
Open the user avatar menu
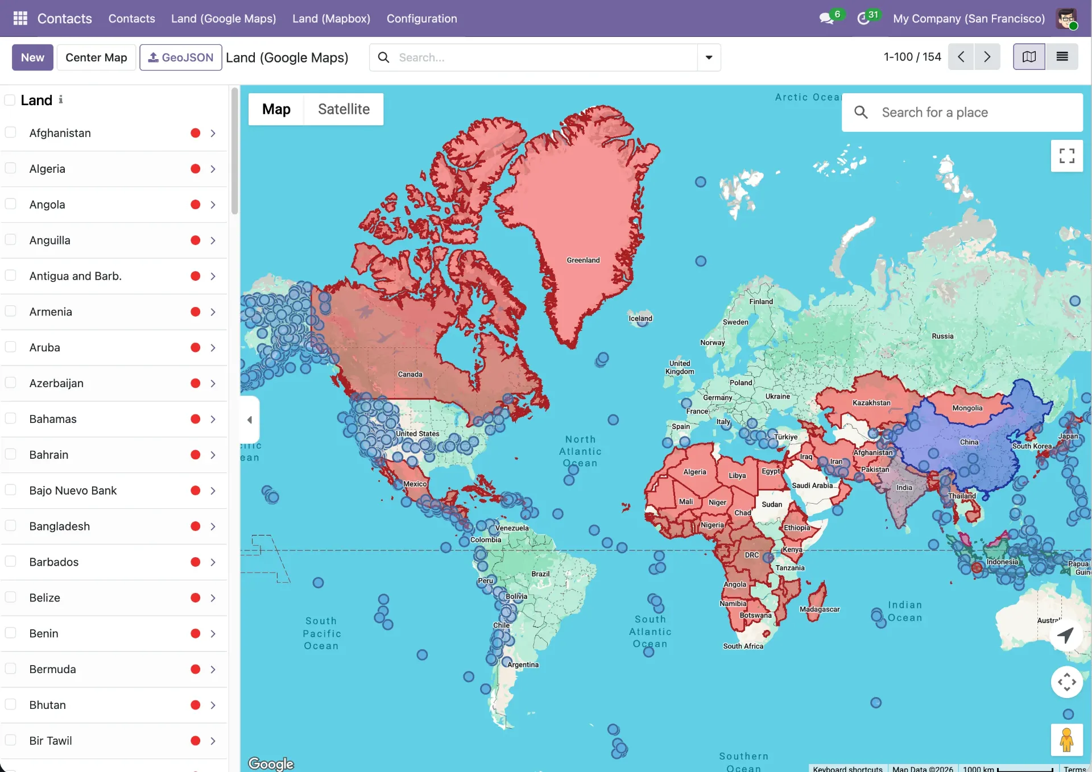pos(1066,18)
